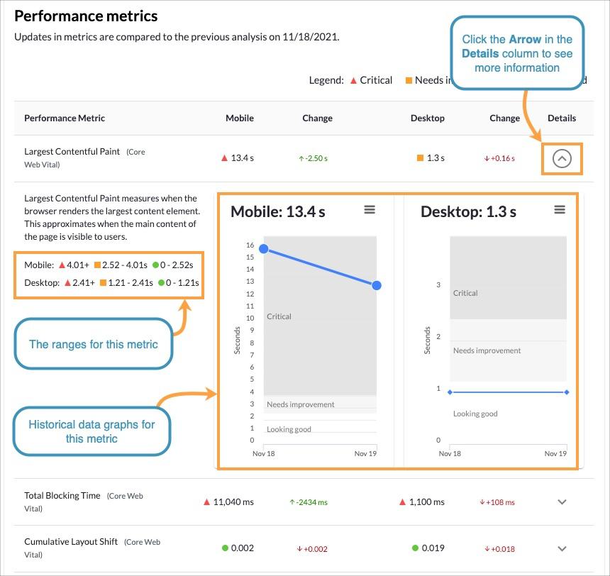Image resolution: width=610 pixels, height=576 pixels.
Task: Click the Desktop column header
Action: pos(428,118)
